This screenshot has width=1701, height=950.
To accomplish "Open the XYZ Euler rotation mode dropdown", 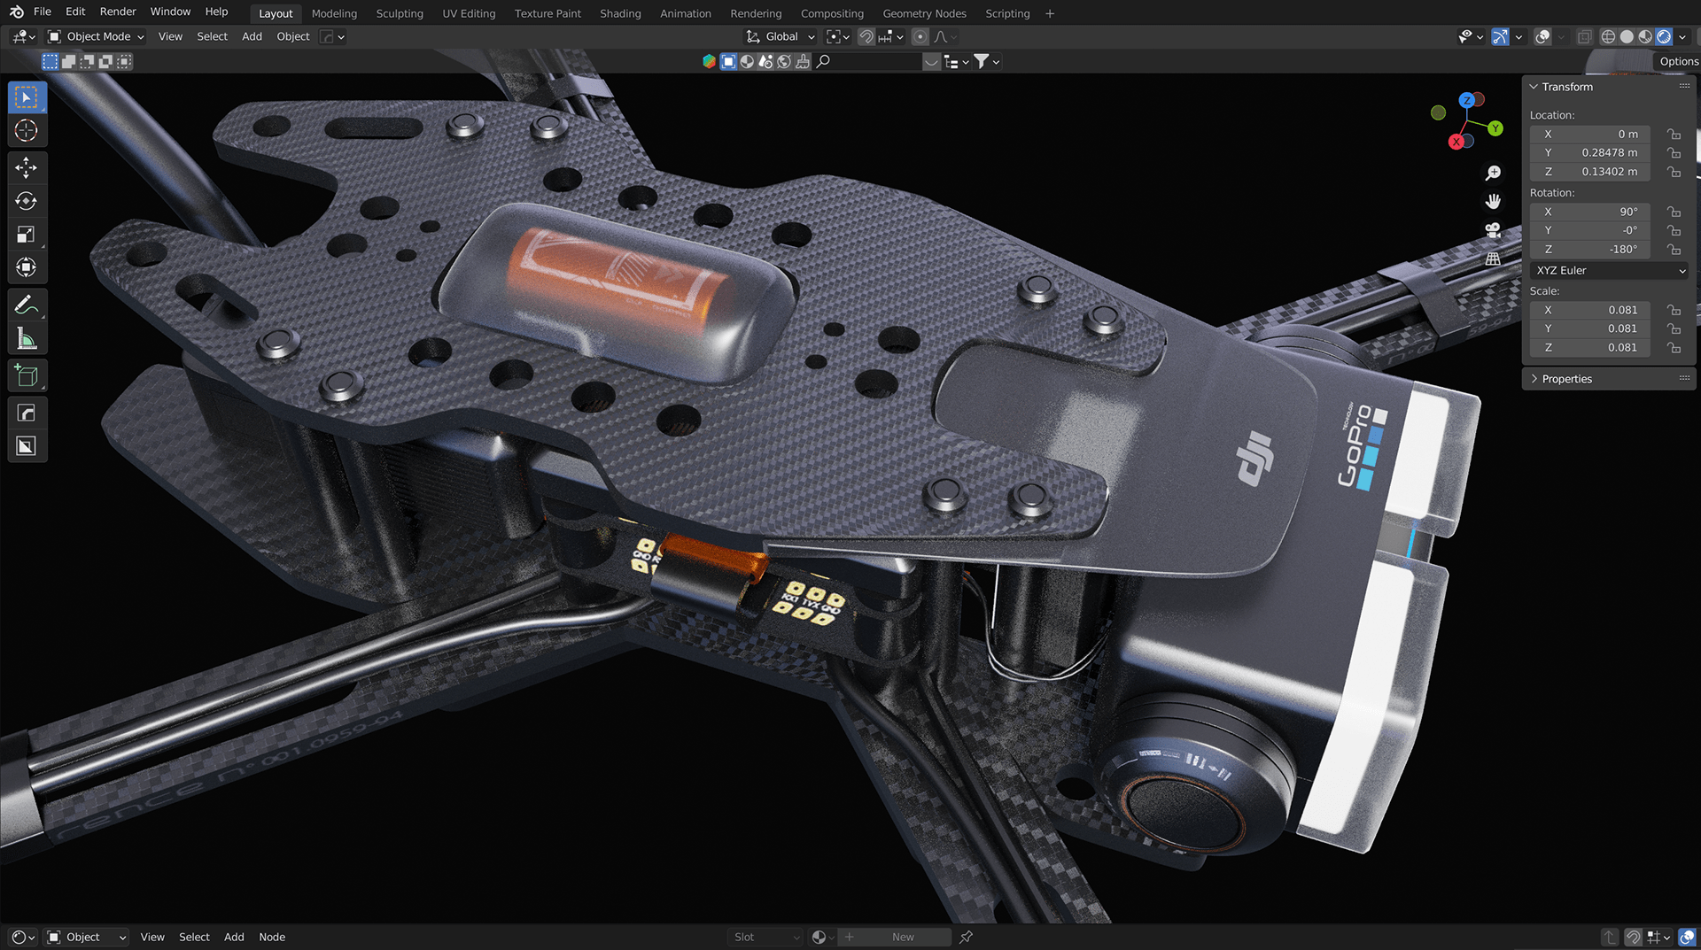I will (1609, 271).
